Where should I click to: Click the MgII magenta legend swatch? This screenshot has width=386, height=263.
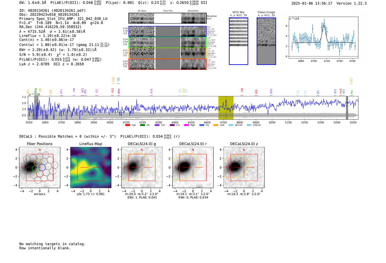pos(187,125)
